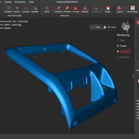The height and width of the screenshot is (139, 139).
Task: Choose the Fill Holes tool
Action: point(67,9)
